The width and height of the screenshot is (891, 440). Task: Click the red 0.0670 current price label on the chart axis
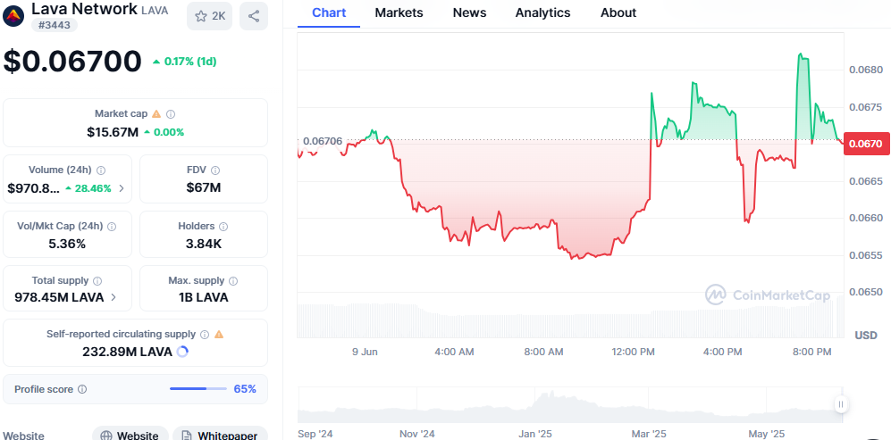pyautogui.click(x=864, y=143)
